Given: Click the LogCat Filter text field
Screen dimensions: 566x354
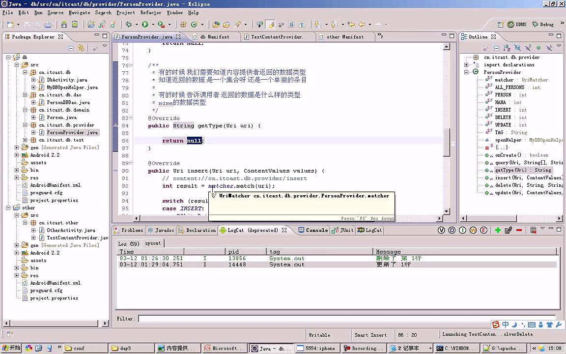Looking at the screenshot, I should [x=344, y=319].
